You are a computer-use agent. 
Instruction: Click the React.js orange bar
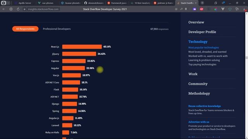tap(82, 47)
